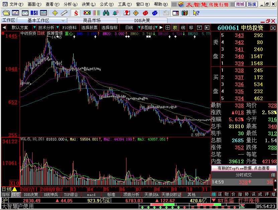The image size is (278, 210).
Task: Click the colored striped bars icon
Action: [96, 13]
